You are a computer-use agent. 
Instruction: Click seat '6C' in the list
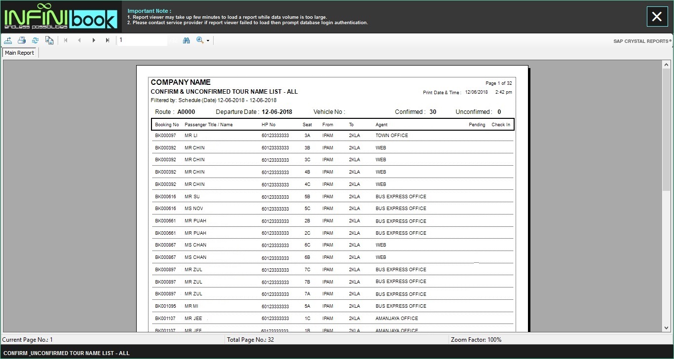tap(307, 245)
